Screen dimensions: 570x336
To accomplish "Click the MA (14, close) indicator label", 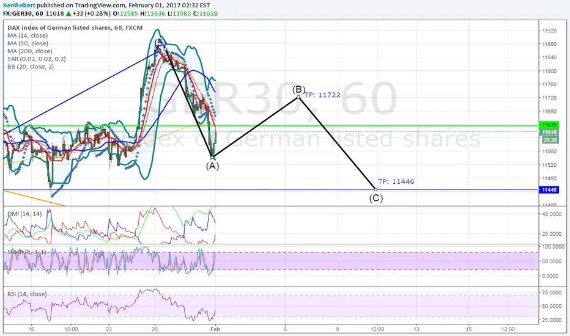I will [28, 35].
